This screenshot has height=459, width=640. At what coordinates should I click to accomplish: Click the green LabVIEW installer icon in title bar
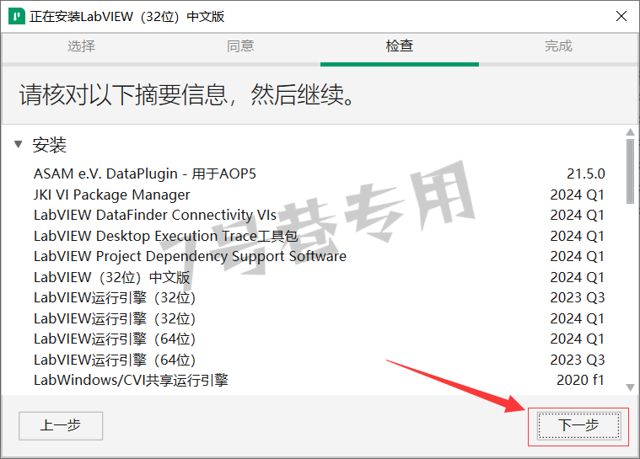(16, 16)
